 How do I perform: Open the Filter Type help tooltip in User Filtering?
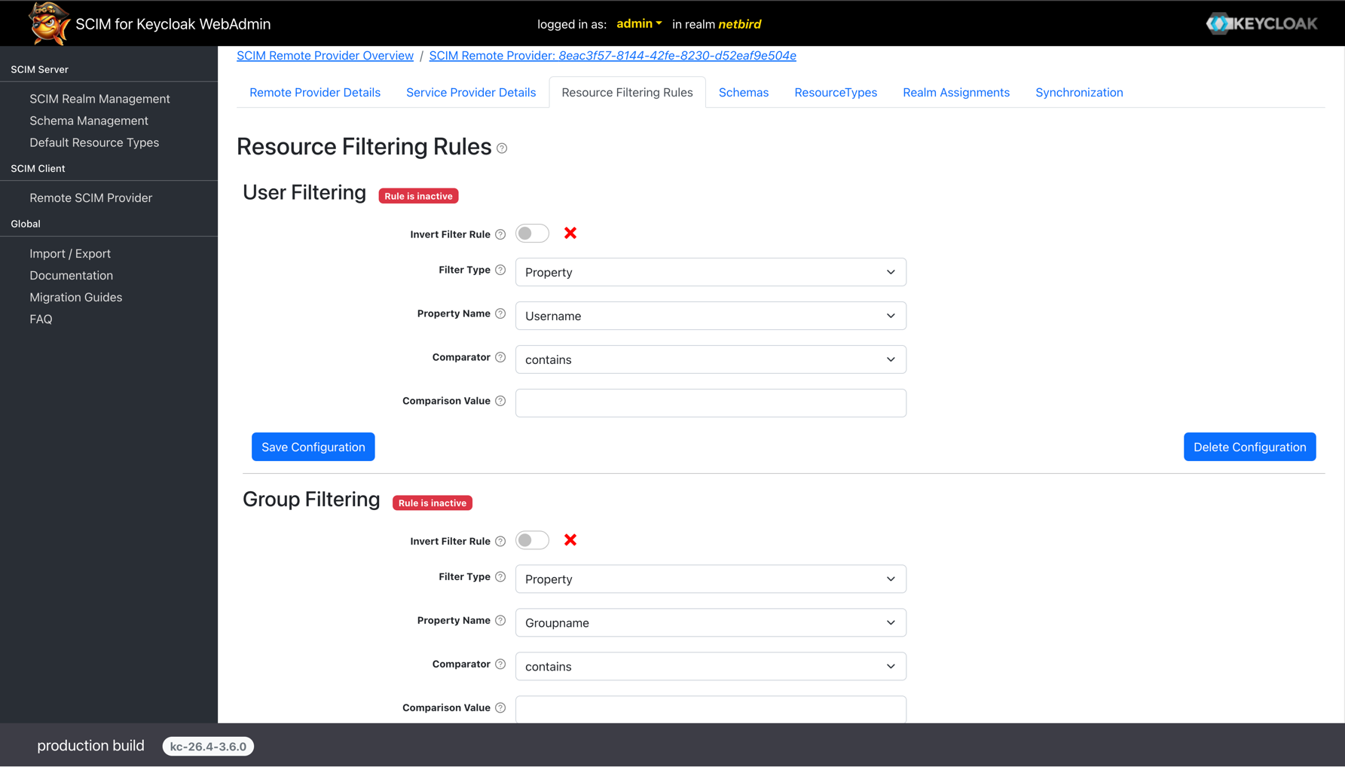click(500, 269)
